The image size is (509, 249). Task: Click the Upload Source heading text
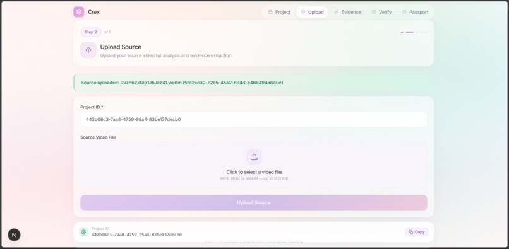[121, 47]
